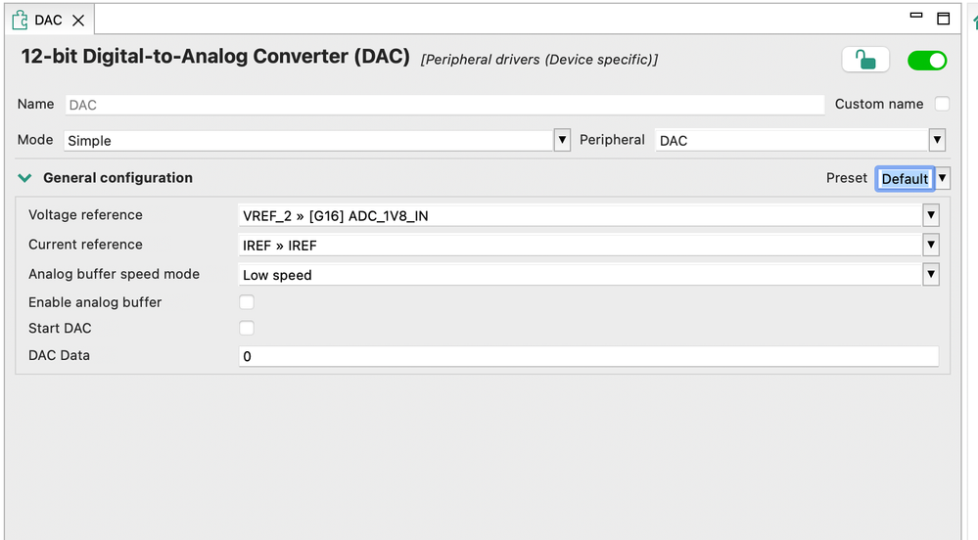Minimize the DAC editor panel
Image resolution: width=978 pixels, height=540 pixels.
pyautogui.click(x=916, y=17)
